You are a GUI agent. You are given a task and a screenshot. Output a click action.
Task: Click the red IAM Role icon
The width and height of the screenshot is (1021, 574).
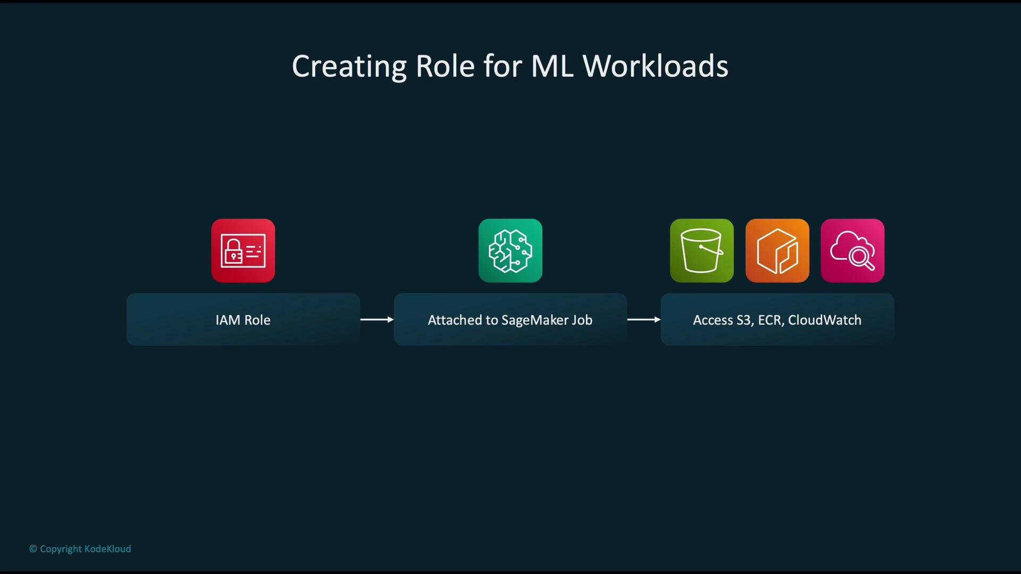tap(243, 250)
